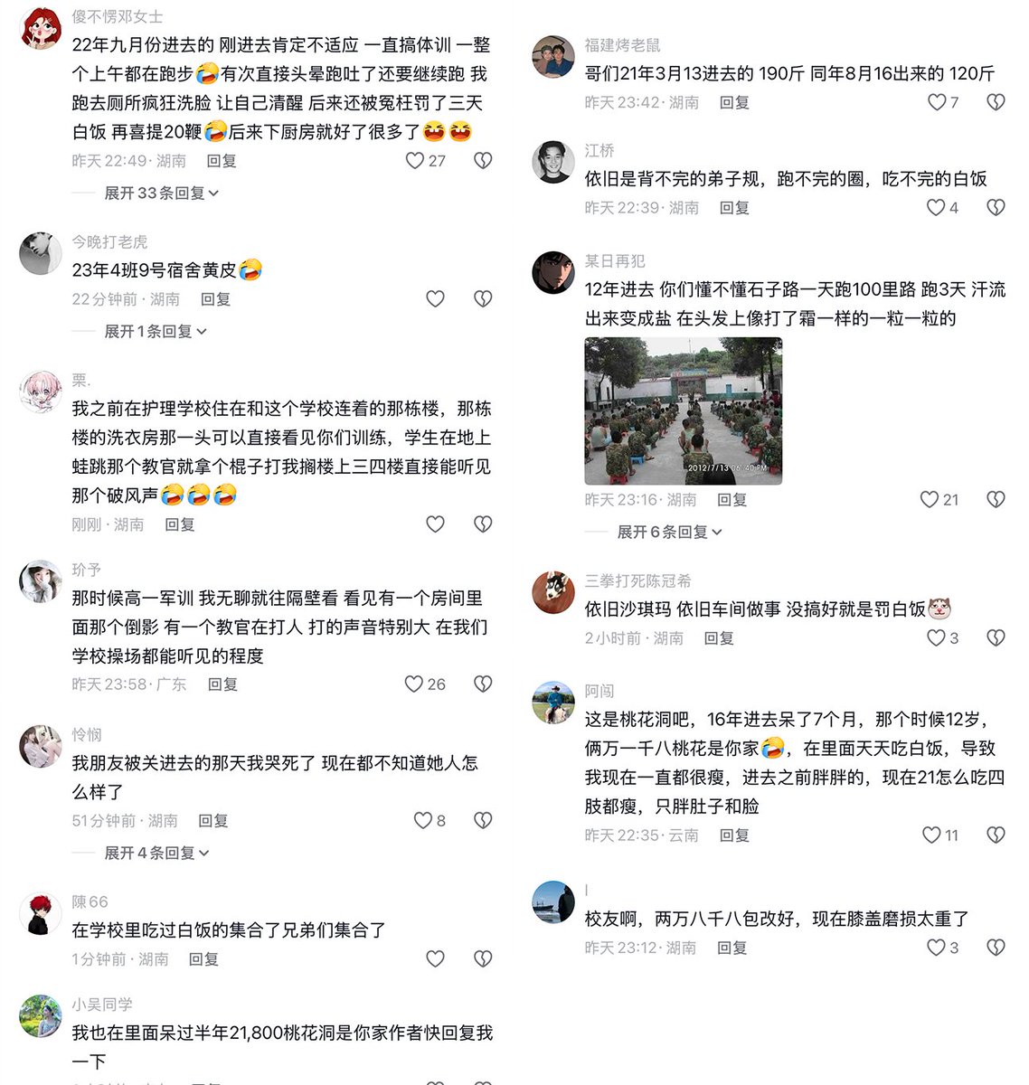The image size is (1029, 1085).
Task: Toggle dislike on 栗.'s comment
Action: coord(483,524)
